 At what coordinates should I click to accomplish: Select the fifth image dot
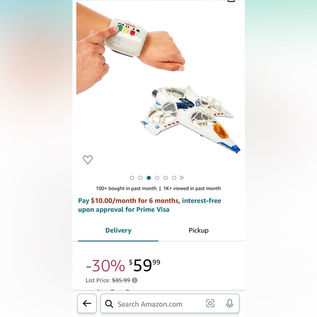[x=166, y=178]
